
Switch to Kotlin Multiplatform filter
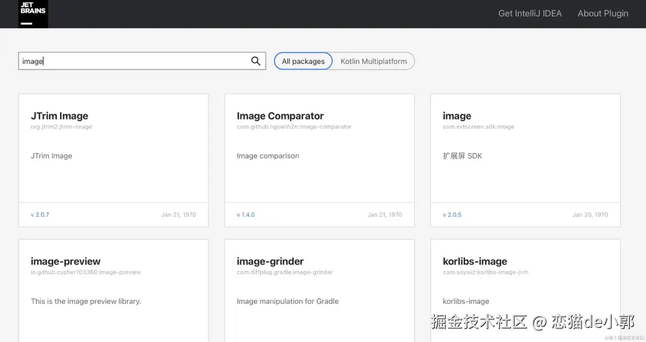tap(373, 61)
